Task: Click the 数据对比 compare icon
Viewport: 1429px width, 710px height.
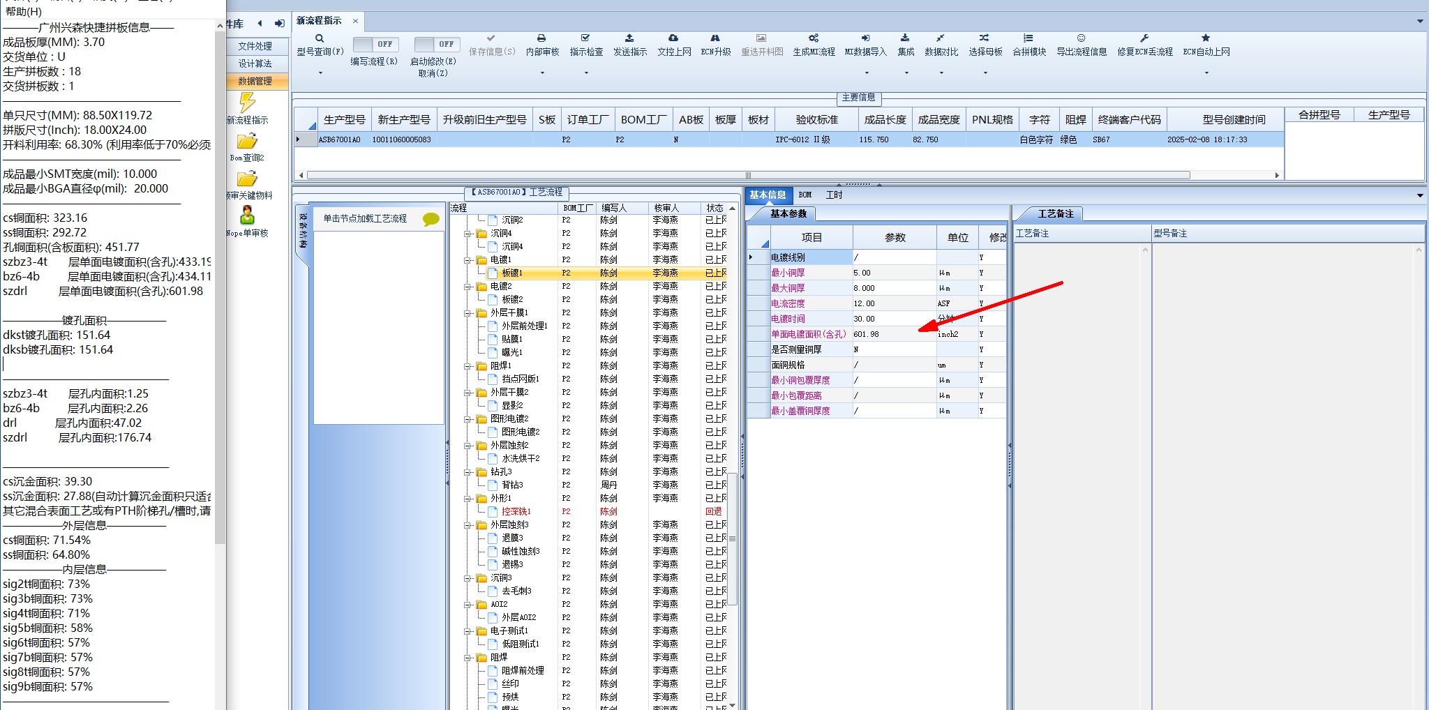Action: tap(941, 38)
